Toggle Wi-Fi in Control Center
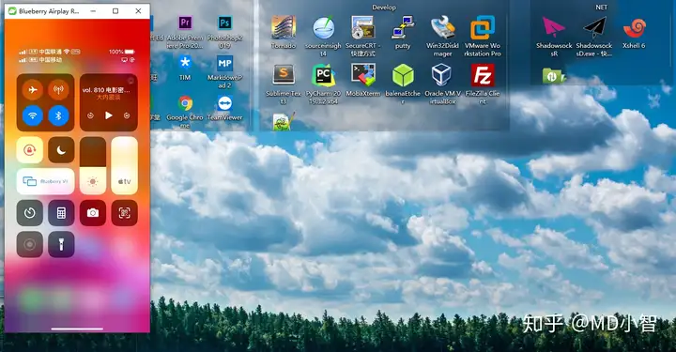Image resolution: width=676 pixels, height=352 pixels. [33, 115]
